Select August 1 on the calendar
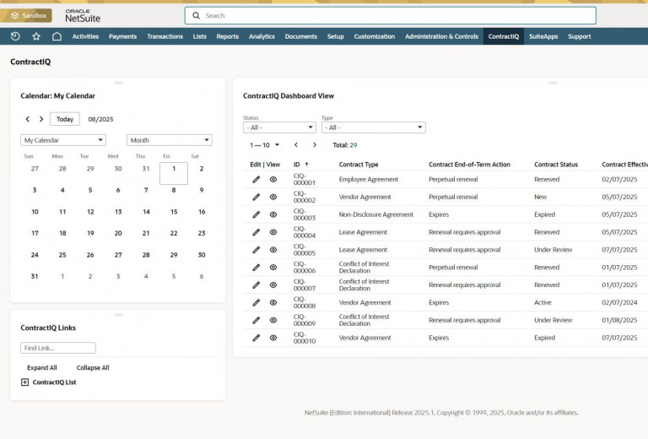This screenshot has height=439, width=648. 174,173
